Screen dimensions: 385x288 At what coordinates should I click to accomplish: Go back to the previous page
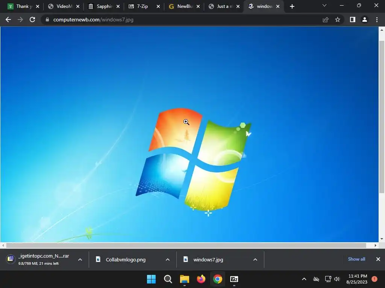pos(8,19)
